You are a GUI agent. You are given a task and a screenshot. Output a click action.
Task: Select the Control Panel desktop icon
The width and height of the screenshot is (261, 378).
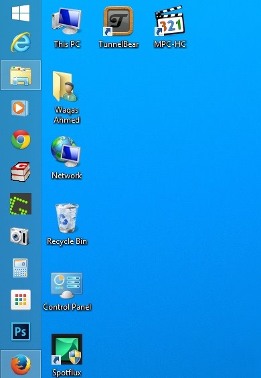(67, 286)
